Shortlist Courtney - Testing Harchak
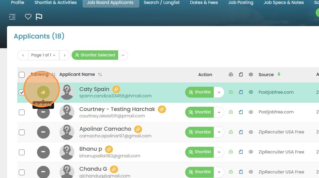The height and width of the screenshot is (178, 319). (x=200, y=112)
